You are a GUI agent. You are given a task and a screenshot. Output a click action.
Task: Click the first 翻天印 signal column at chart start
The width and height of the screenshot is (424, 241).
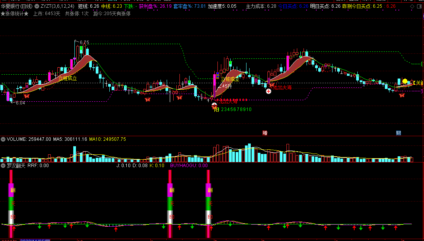click(12, 204)
